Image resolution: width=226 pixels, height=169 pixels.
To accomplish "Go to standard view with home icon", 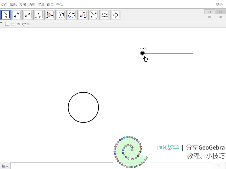I will point(19,24).
